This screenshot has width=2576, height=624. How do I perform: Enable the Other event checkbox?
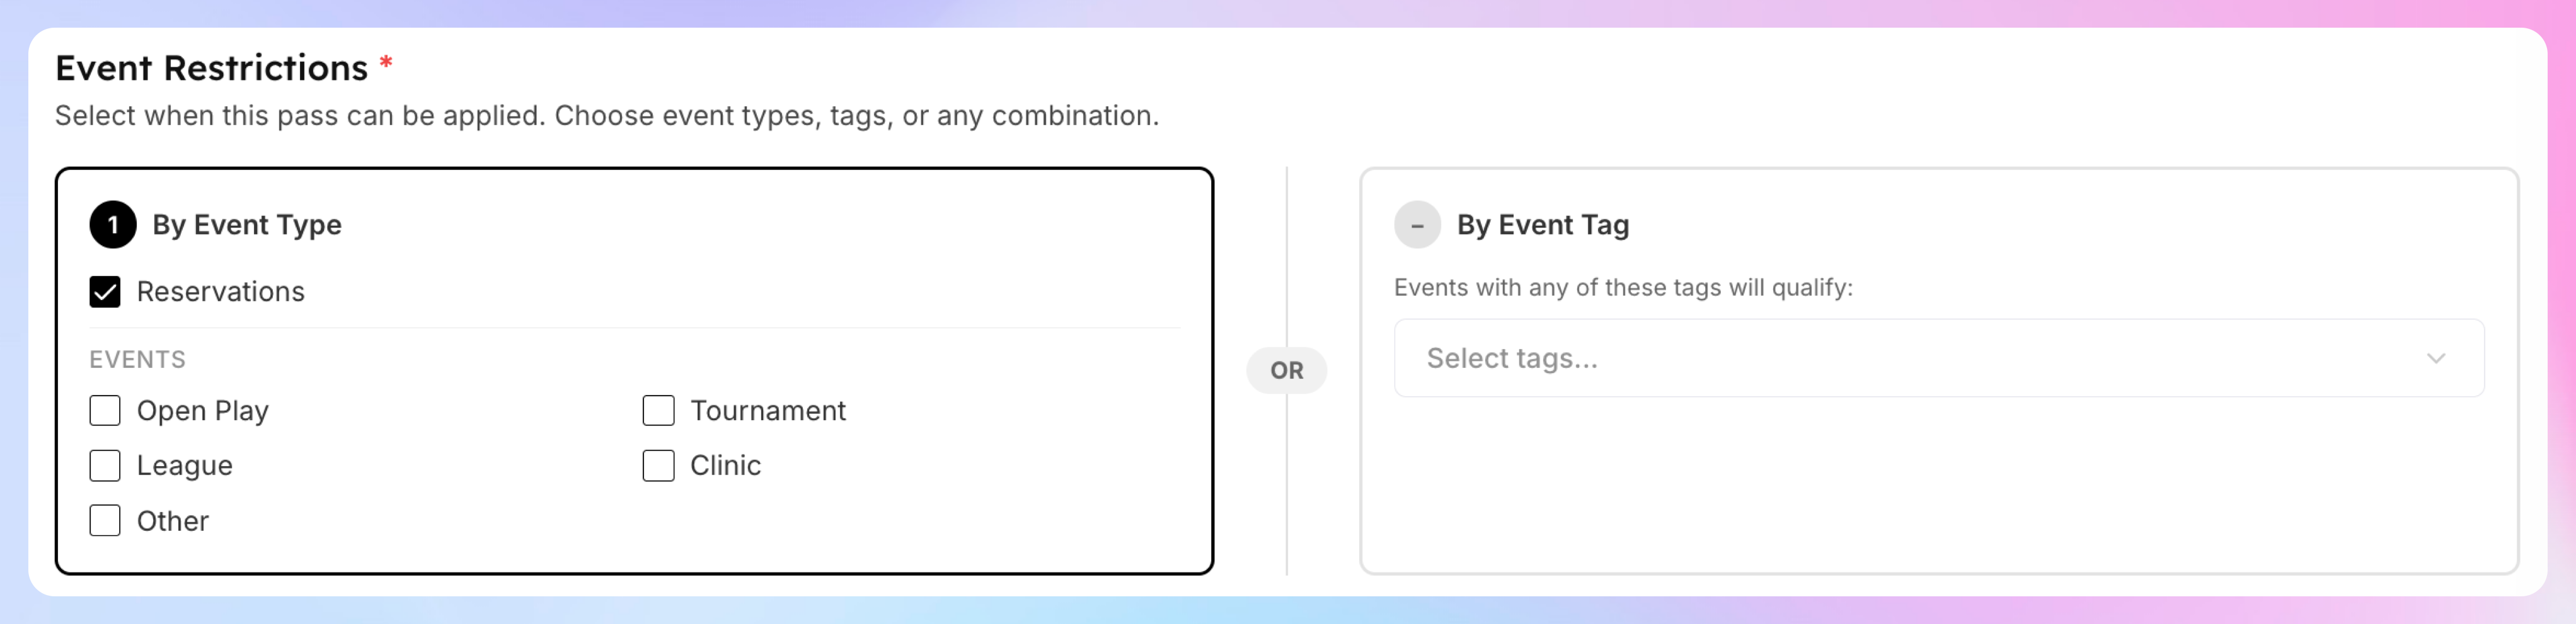[x=105, y=520]
